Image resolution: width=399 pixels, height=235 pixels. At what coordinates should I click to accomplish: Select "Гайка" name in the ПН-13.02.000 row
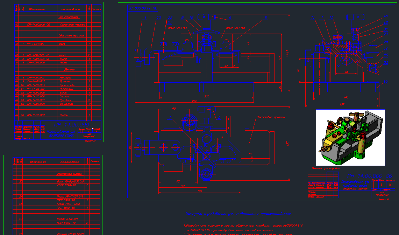pos(63,62)
